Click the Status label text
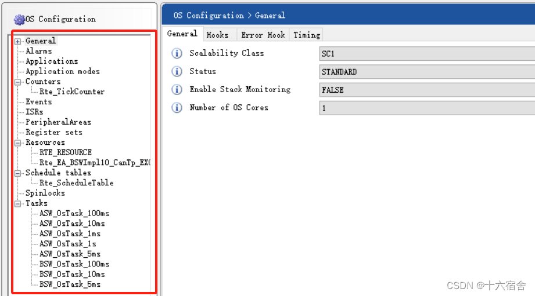535x296 pixels. pyautogui.click(x=203, y=71)
